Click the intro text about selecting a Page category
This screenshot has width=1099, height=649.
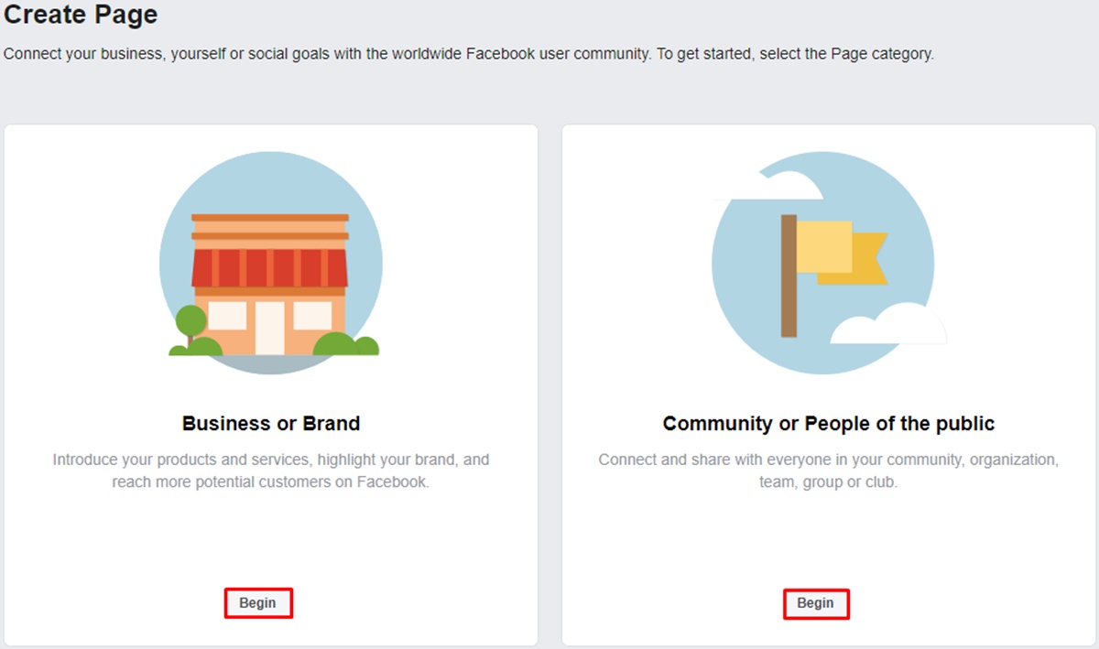(468, 54)
